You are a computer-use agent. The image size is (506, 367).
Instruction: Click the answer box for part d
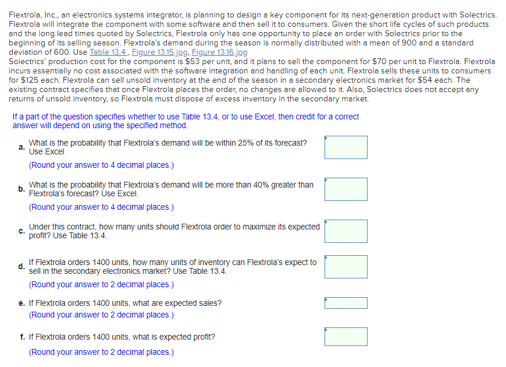coord(346,267)
